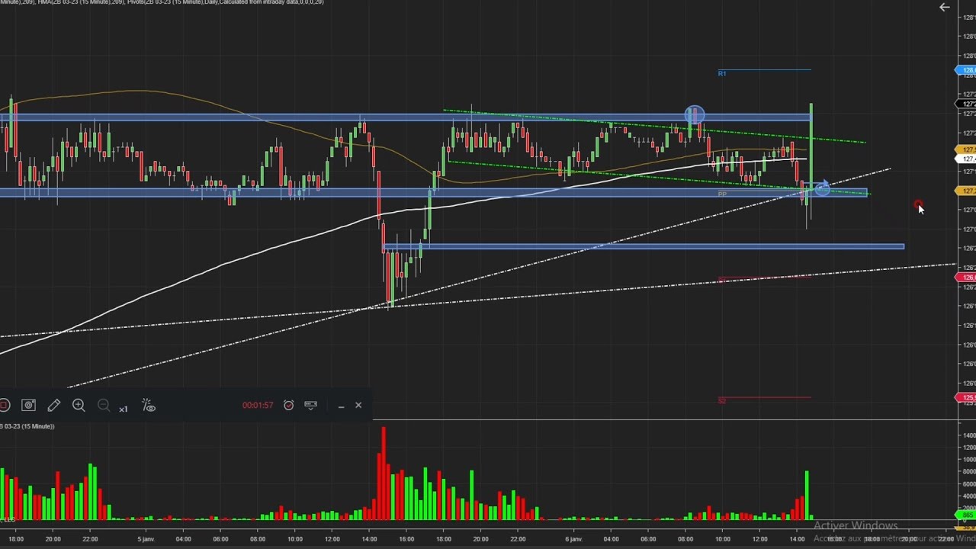Image resolution: width=976 pixels, height=549 pixels.
Task: Select the blue arrow circle near PP level
Action: tap(822, 188)
